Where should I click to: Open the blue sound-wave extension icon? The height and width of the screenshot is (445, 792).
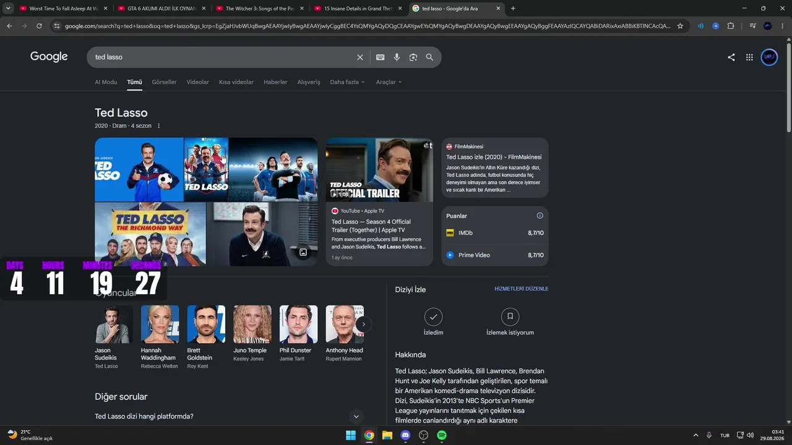700,26
